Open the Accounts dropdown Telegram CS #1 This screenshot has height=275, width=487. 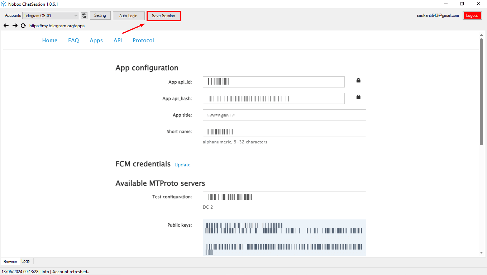(51, 16)
